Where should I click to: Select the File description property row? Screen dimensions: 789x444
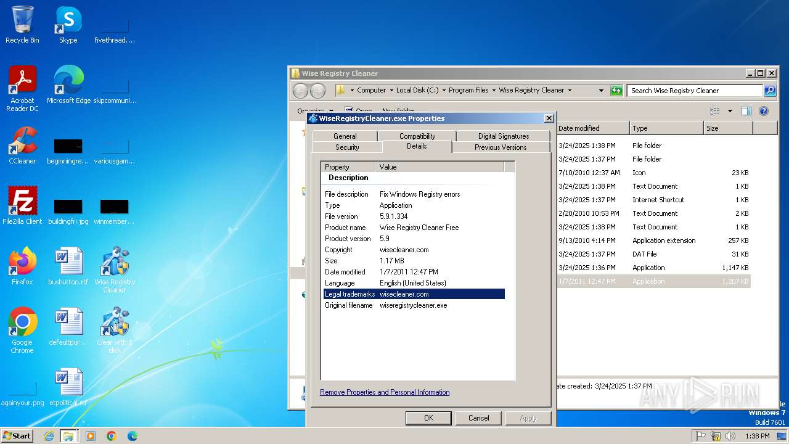[x=414, y=194]
